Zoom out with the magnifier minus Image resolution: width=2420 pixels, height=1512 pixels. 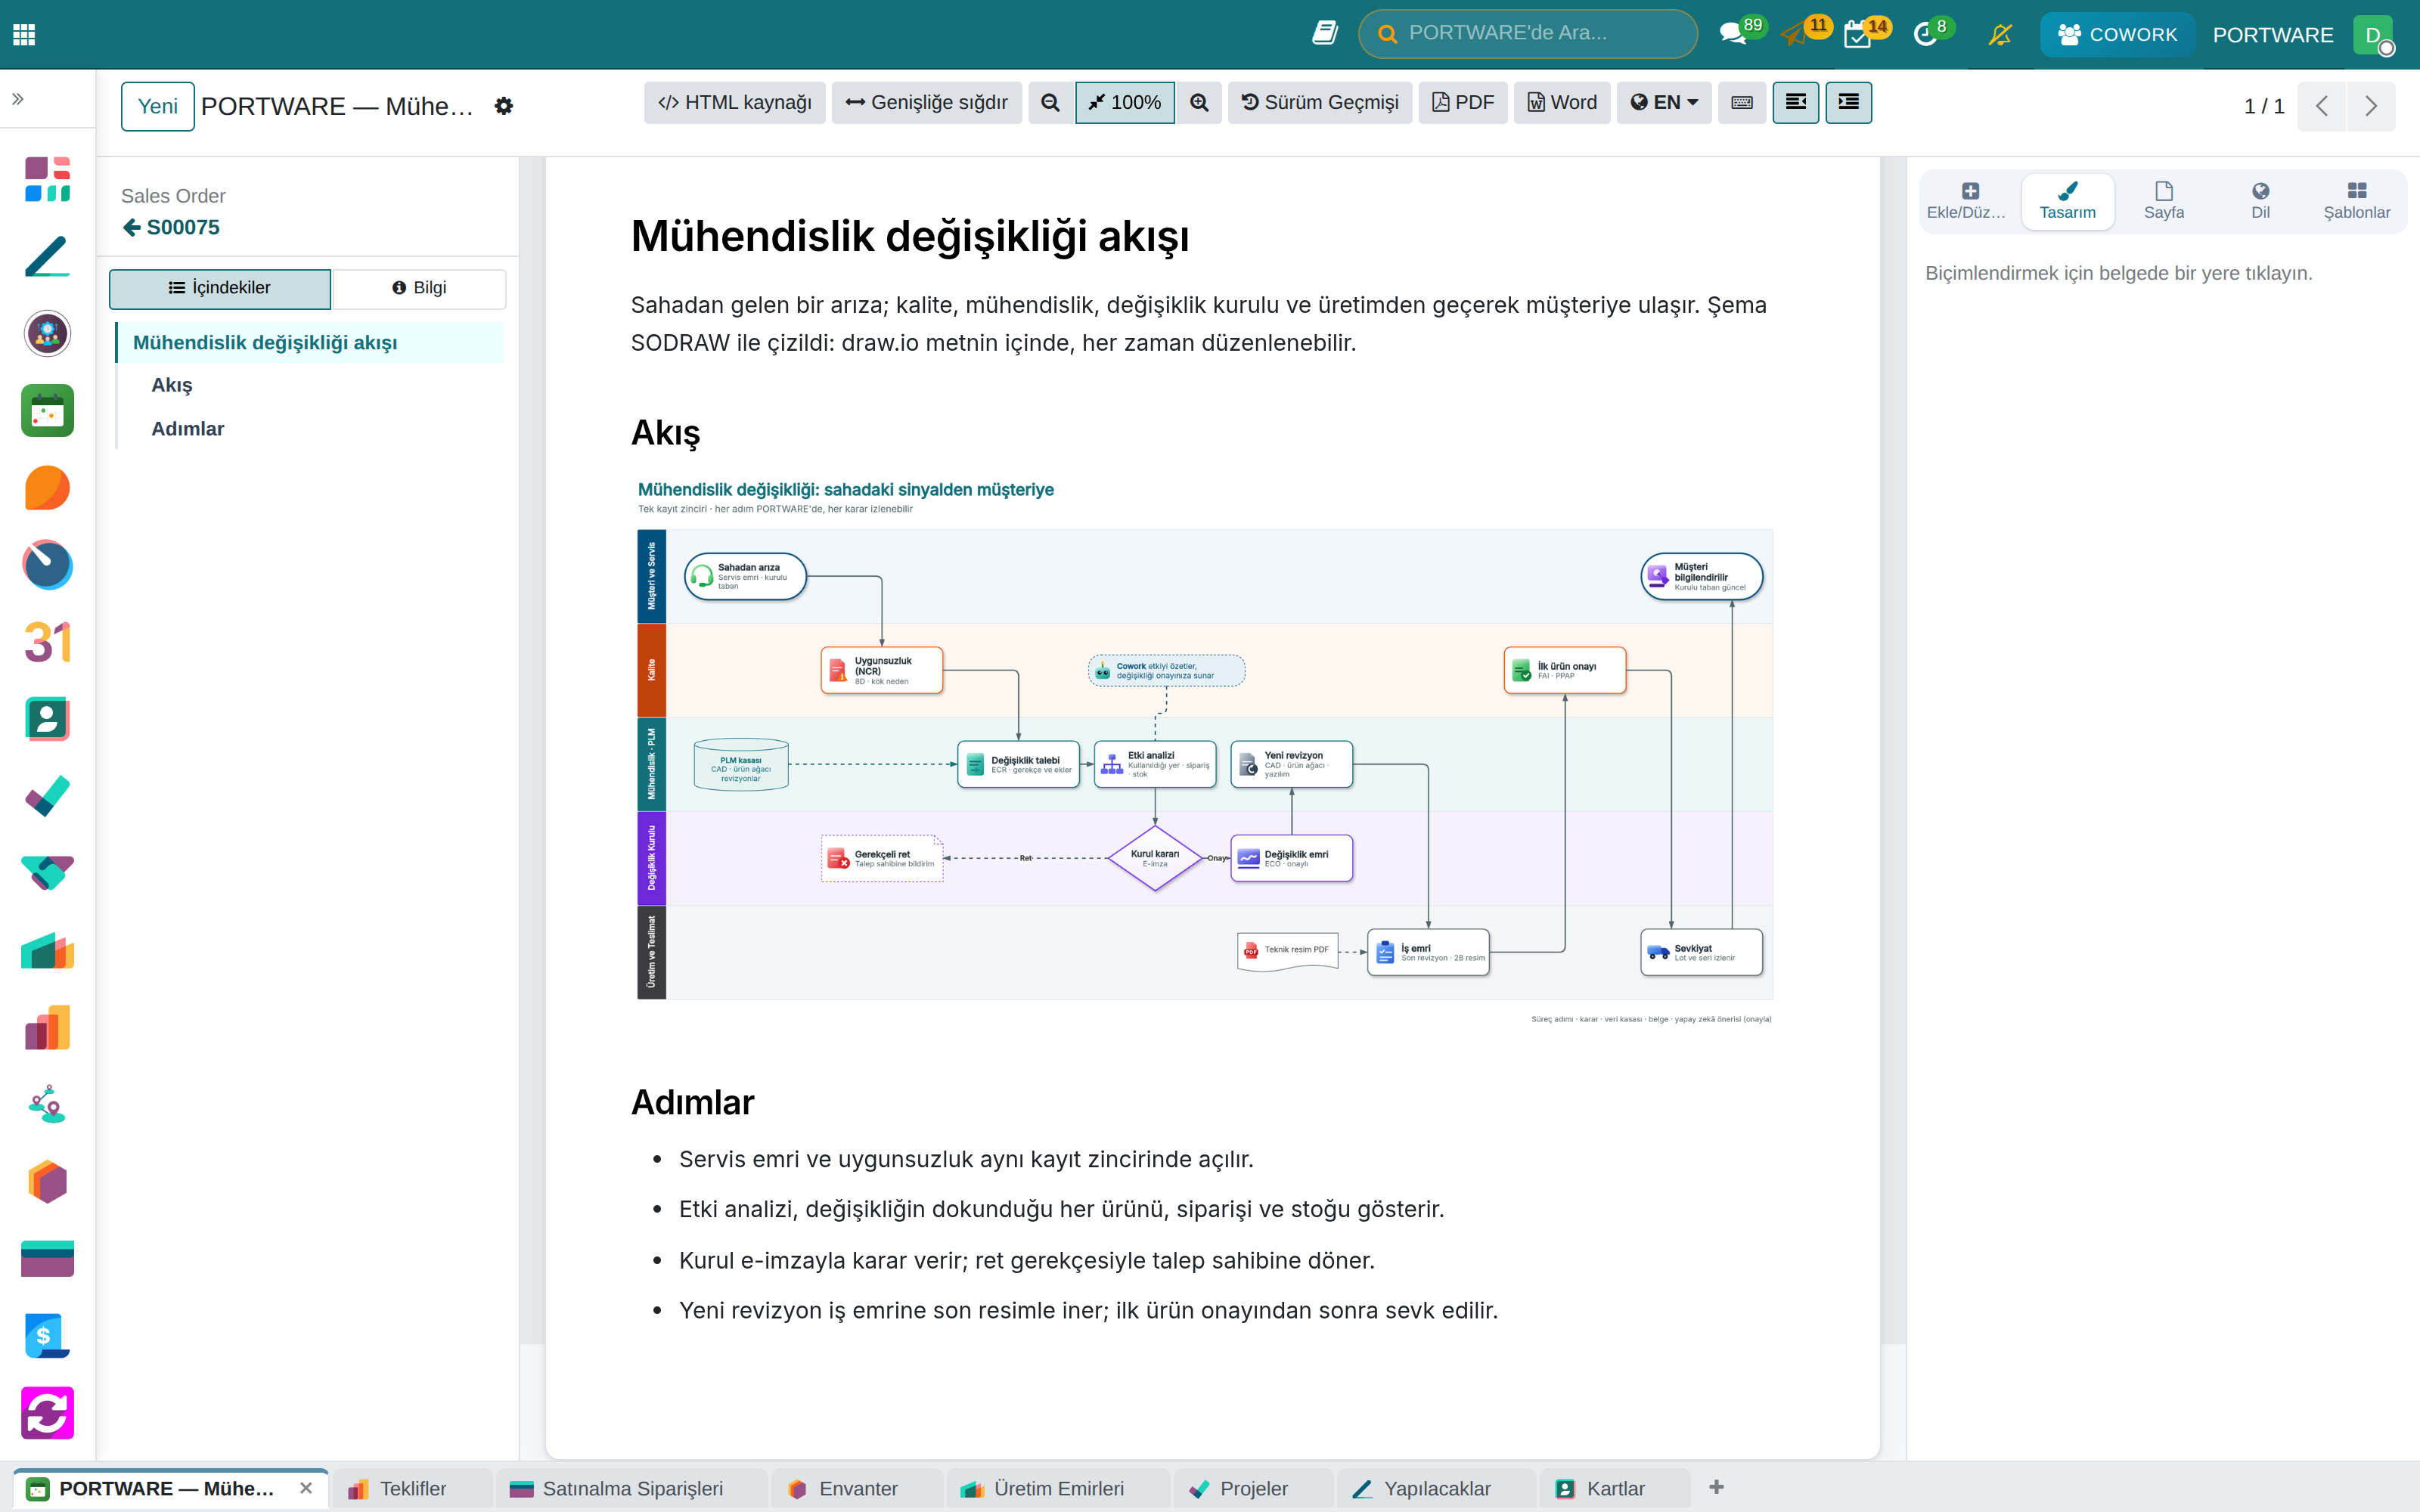(x=1050, y=102)
